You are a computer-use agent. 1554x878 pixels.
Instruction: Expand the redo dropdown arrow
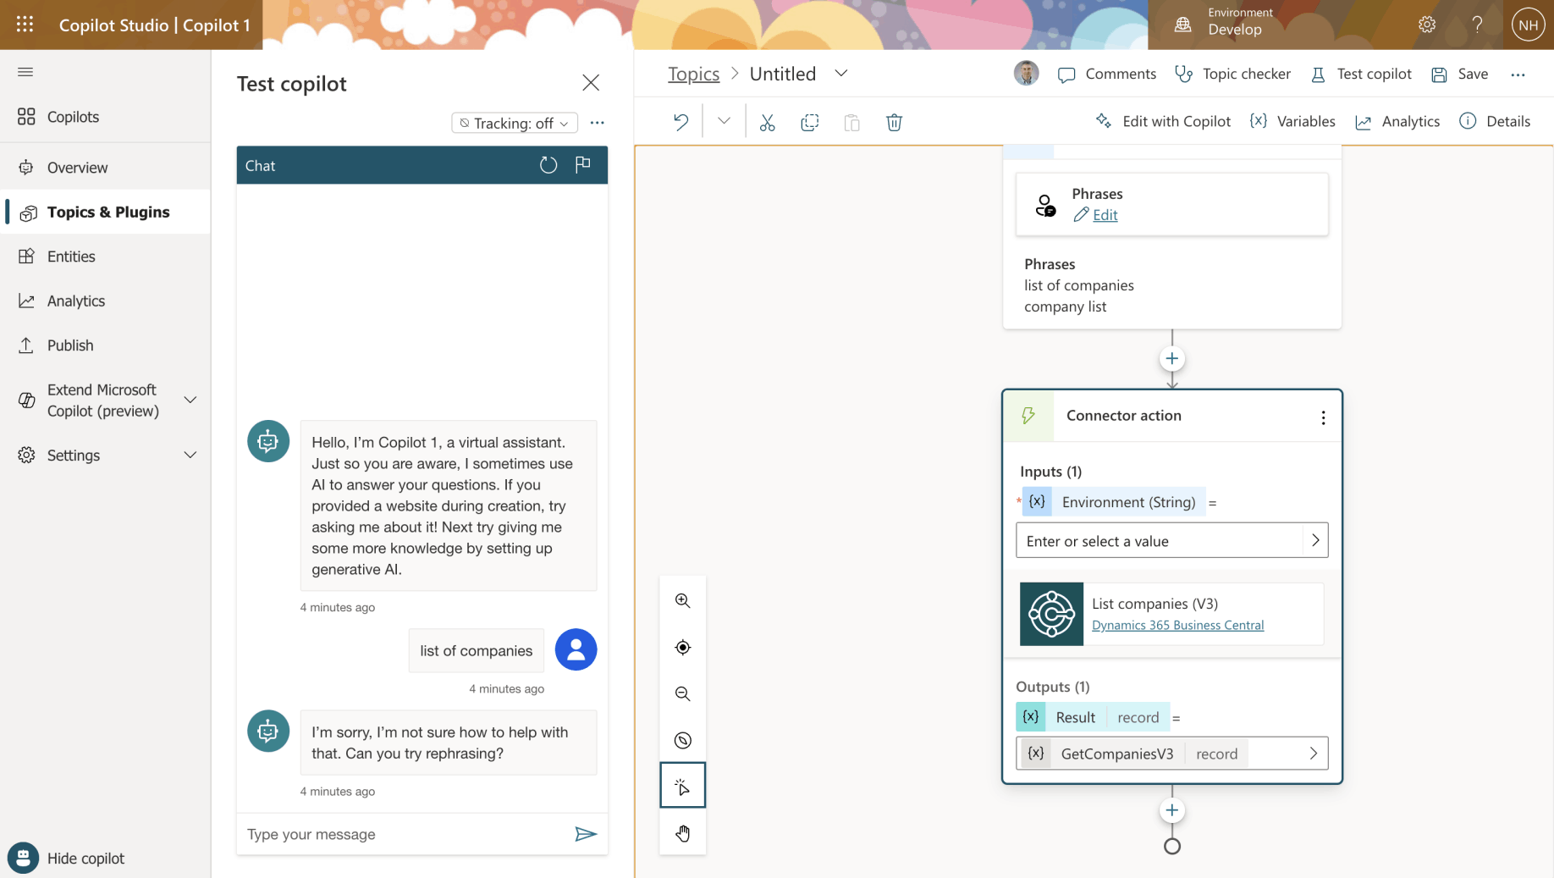tap(723, 121)
